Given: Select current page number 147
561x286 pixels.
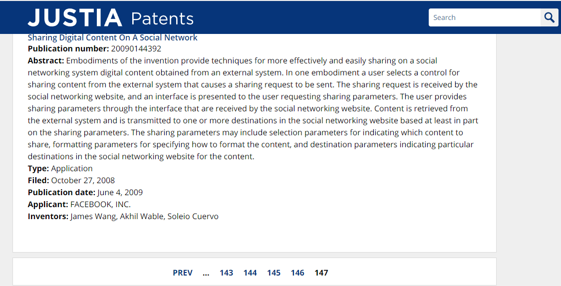Looking at the screenshot, I should (x=321, y=273).
